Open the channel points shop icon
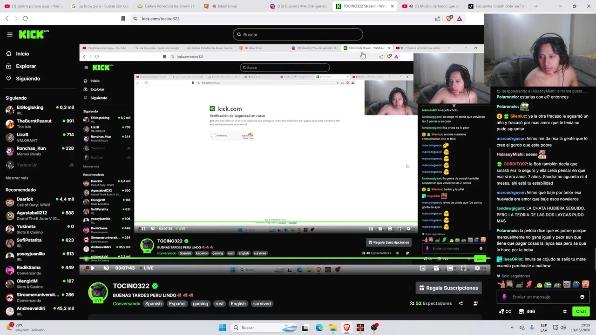Screen dimensions: 596x335 point(521,312)
